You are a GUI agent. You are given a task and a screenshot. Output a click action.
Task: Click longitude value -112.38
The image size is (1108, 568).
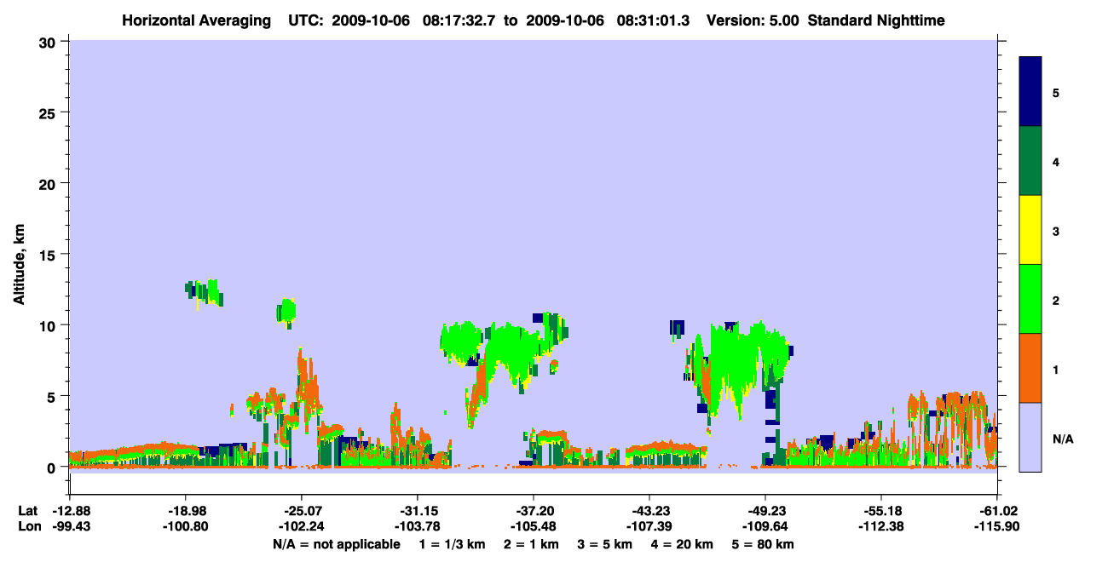[x=880, y=527]
